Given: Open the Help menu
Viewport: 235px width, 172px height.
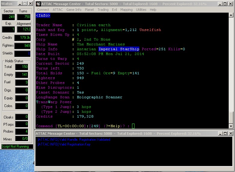Looking at the screenshot, I should 153,10.
